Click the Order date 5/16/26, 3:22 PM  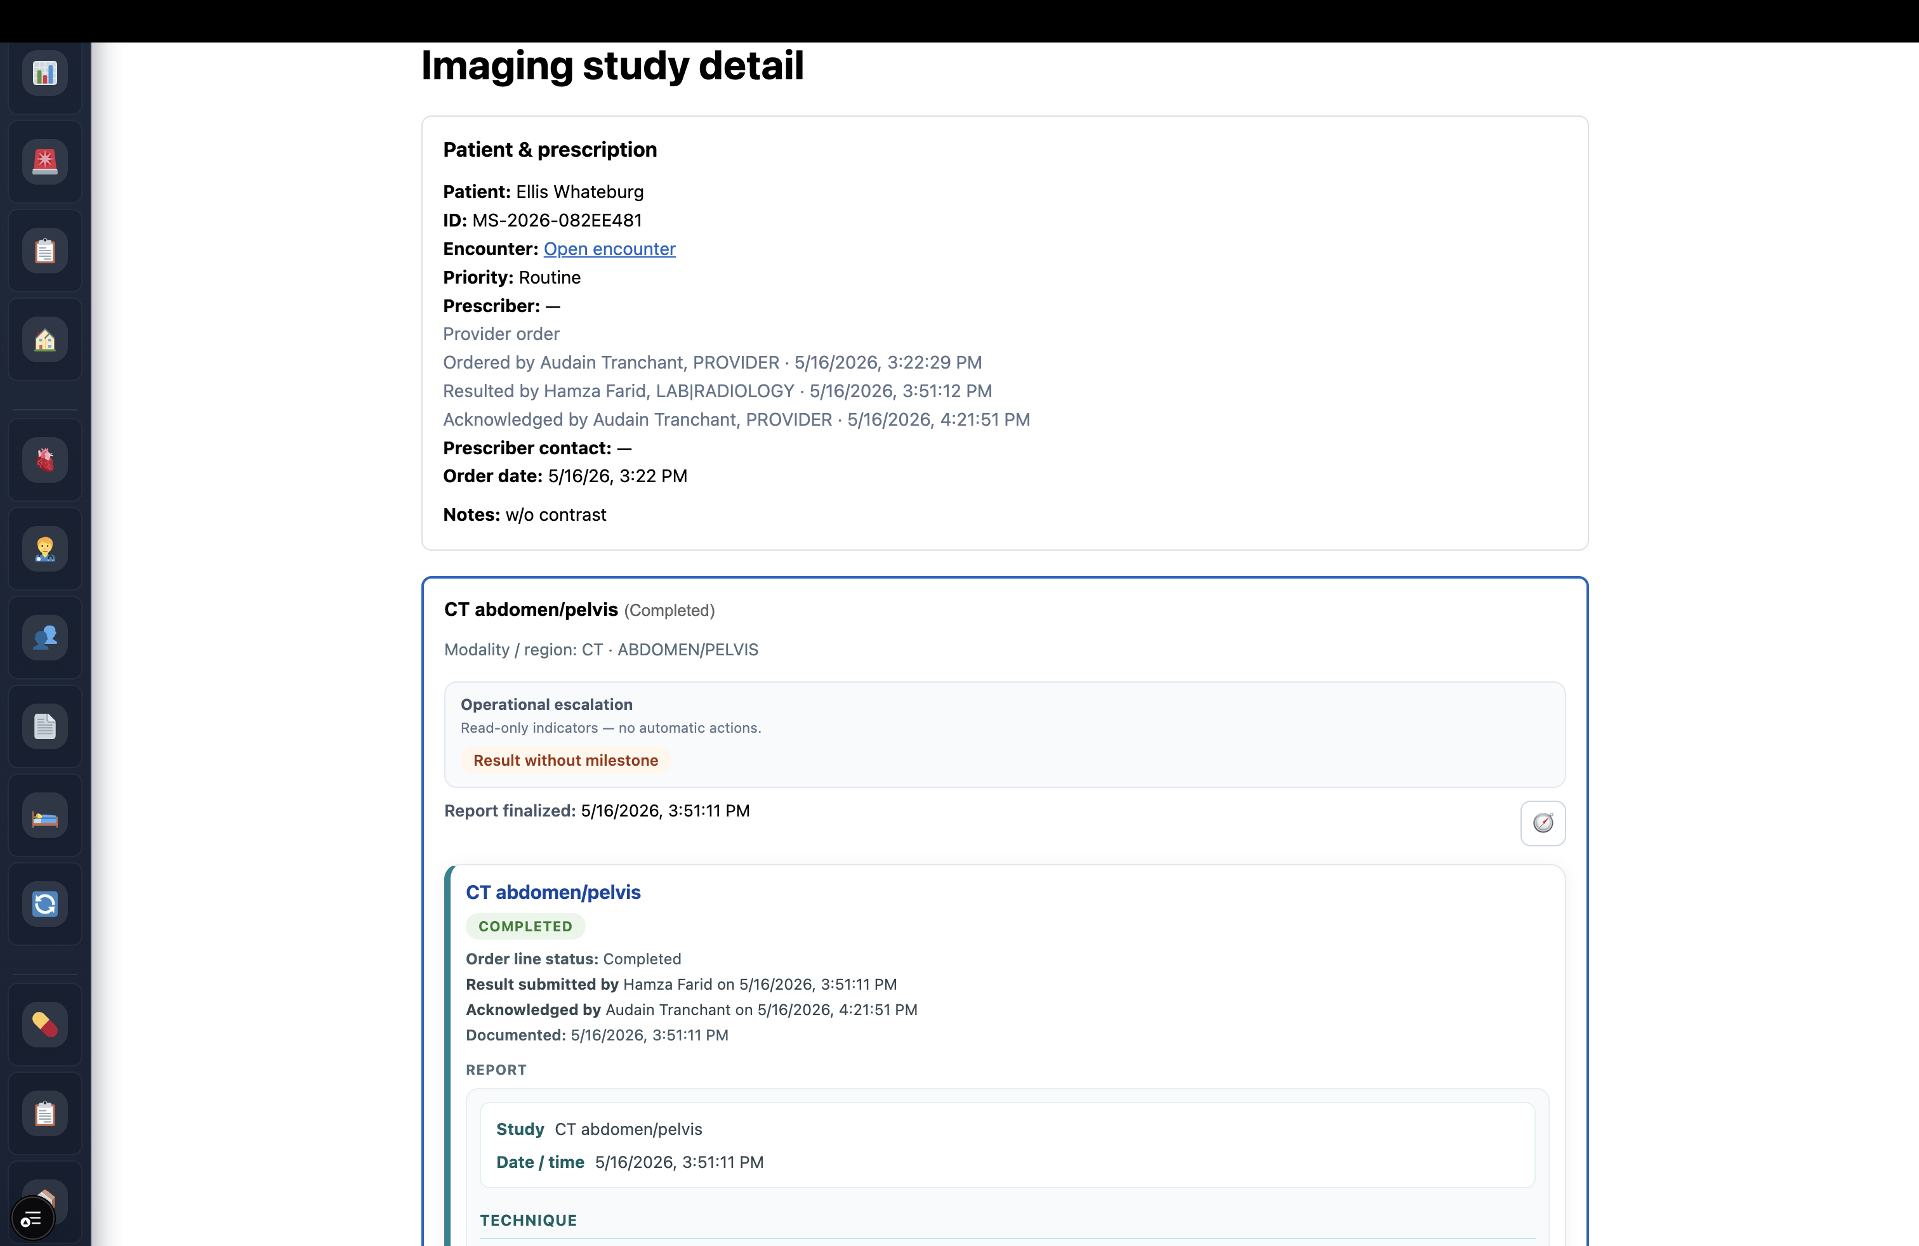pyautogui.click(x=565, y=476)
